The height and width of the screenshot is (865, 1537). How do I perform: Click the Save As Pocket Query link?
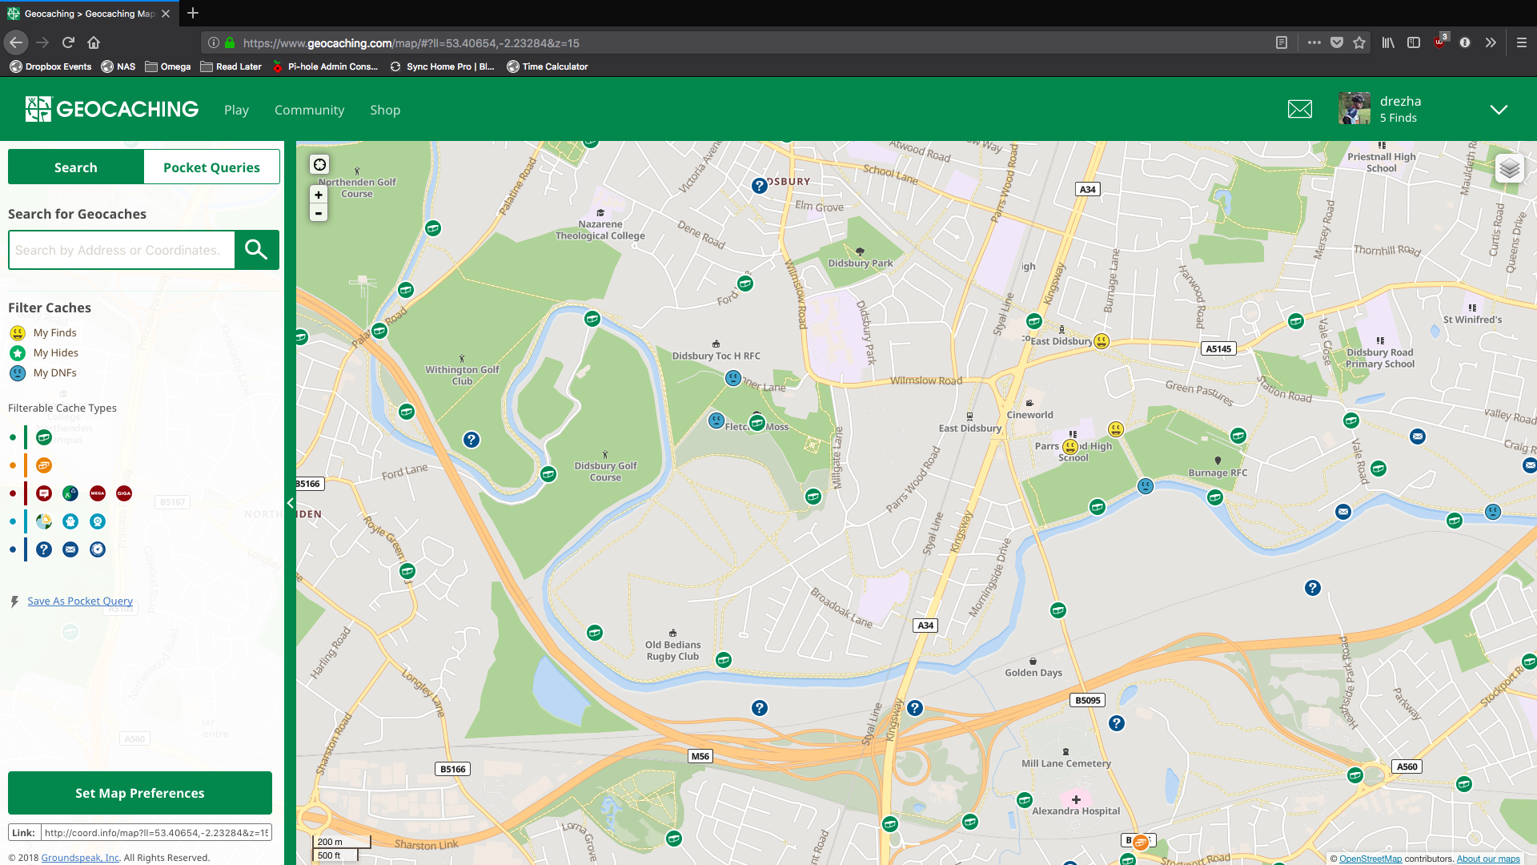tap(80, 601)
